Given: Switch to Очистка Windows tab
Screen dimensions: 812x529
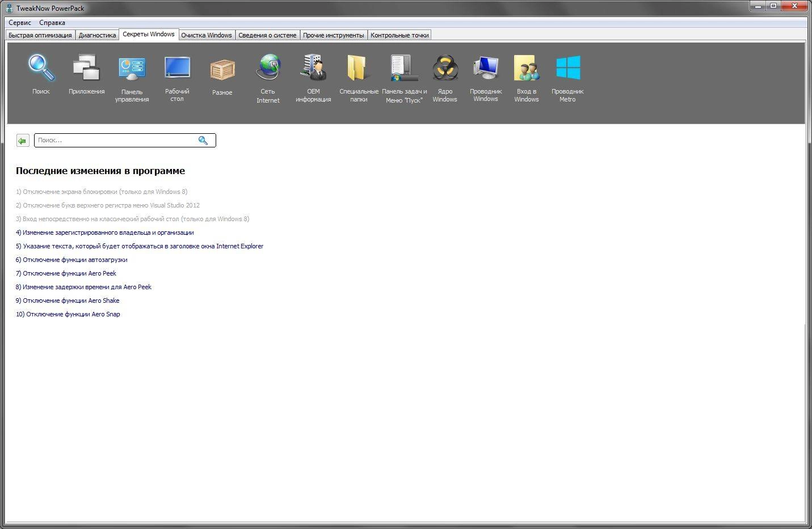Looking at the screenshot, I should pyautogui.click(x=207, y=35).
